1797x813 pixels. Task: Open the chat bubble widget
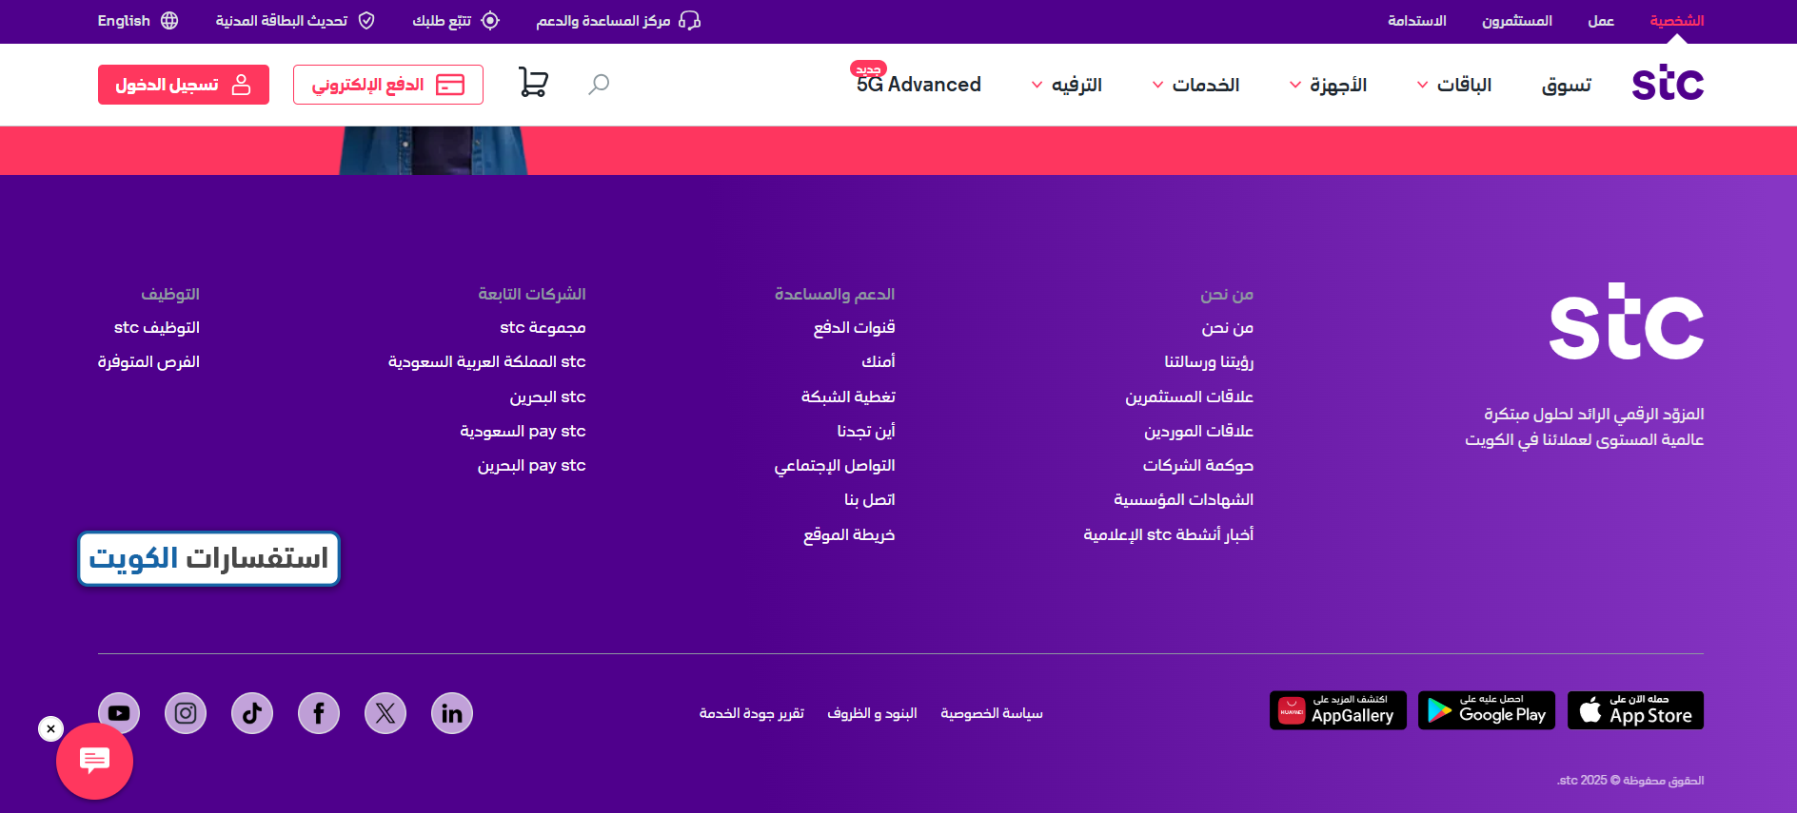94,761
